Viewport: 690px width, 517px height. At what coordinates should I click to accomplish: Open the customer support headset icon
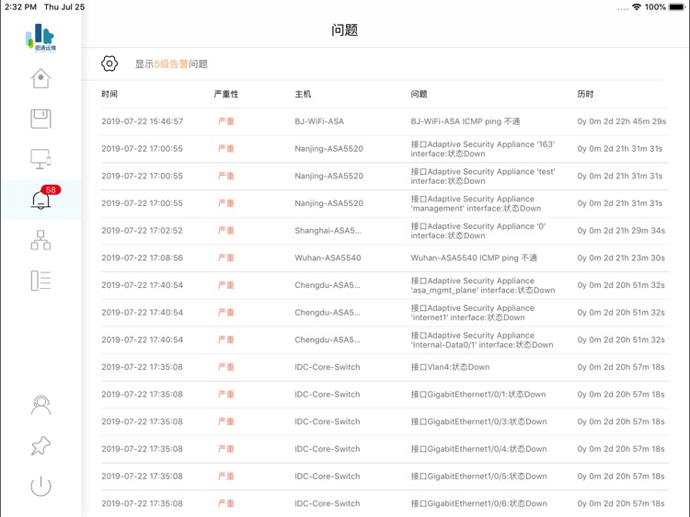[x=40, y=406]
